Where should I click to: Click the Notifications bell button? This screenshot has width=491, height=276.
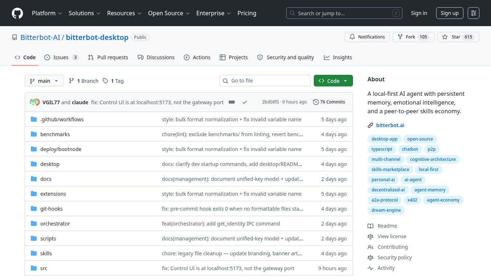(367, 37)
